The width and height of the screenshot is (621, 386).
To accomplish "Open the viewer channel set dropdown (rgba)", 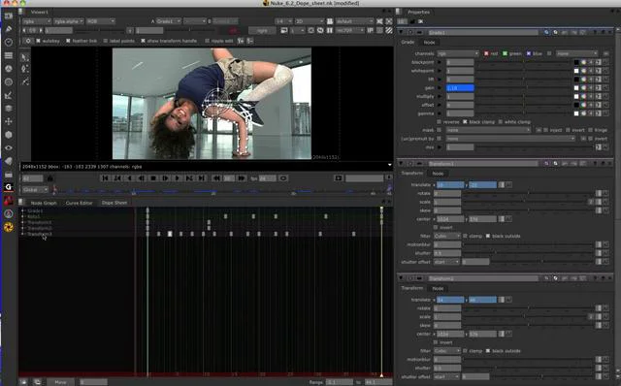I will click(x=37, y=21).
